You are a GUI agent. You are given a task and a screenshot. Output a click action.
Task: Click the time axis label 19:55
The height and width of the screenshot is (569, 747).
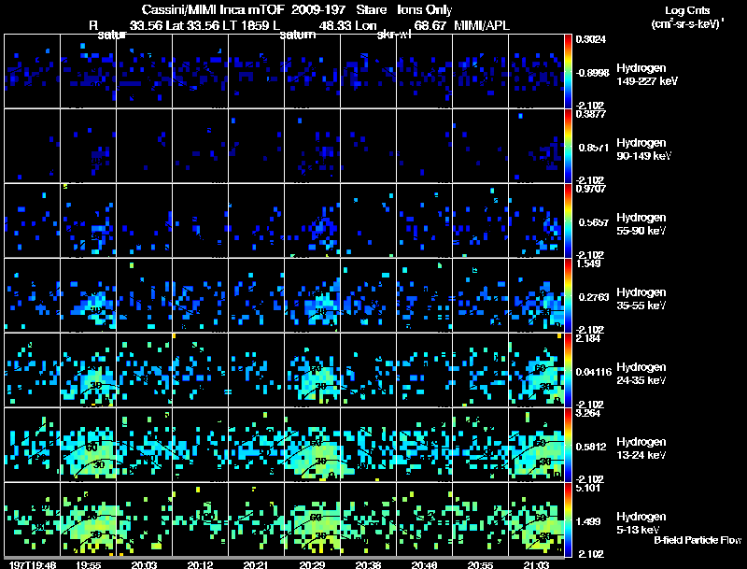(88, 564)
